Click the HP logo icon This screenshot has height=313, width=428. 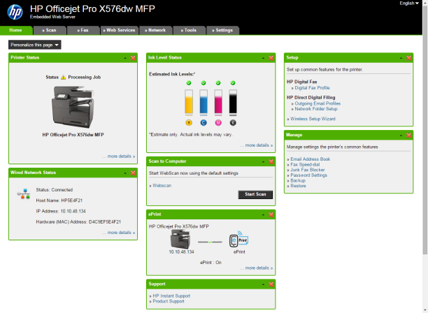(x=15, y=12)
